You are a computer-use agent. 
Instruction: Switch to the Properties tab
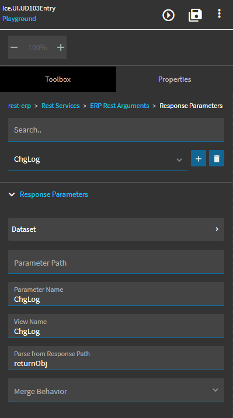pyautogui.click(x=175, y=79)
